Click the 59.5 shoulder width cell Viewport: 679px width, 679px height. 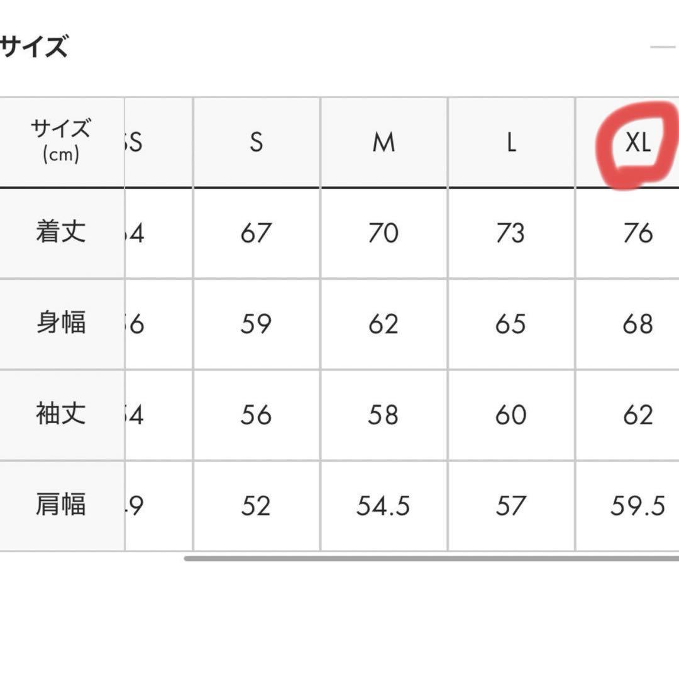click(x=638, y=506)
